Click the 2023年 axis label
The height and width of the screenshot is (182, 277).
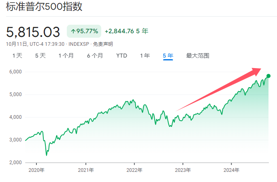pyautogui.click(x=183, y=170)
